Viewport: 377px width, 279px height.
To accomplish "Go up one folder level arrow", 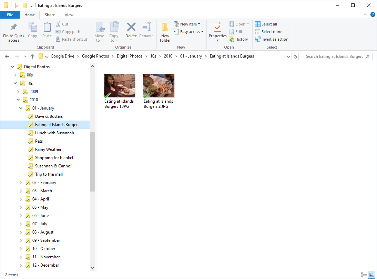I will tap(32, 56).
